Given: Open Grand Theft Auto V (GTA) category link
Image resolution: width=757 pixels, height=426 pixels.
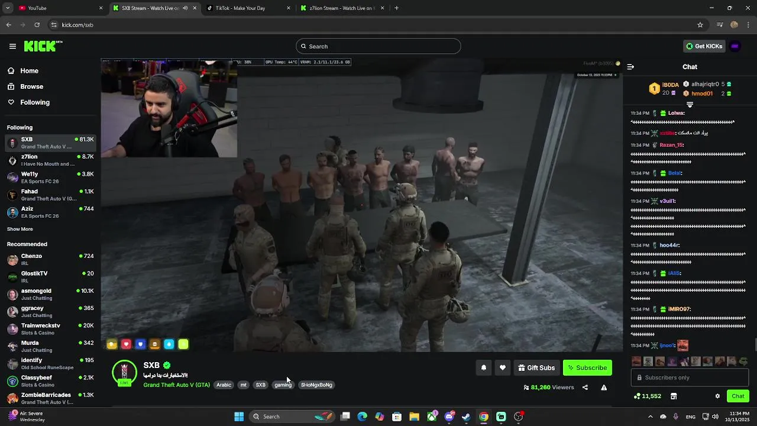Looking at the screenshot, I should [x=176, y=385].
